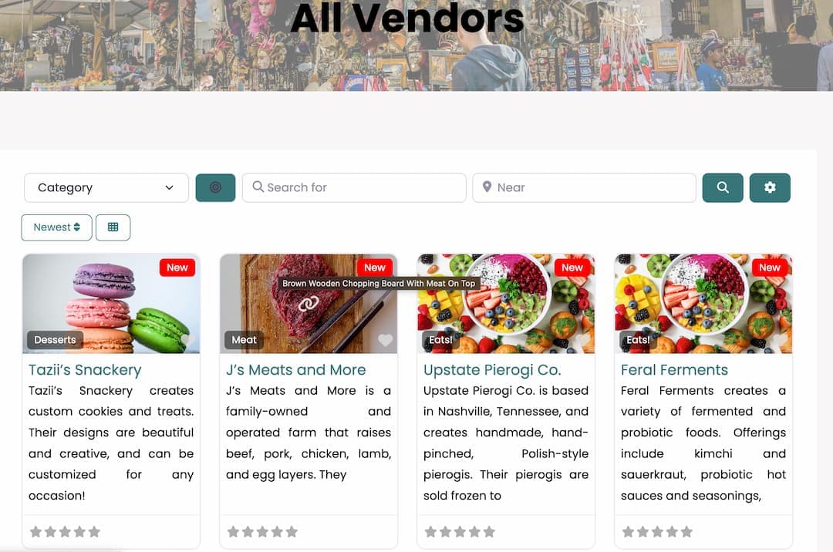Screen dimensions: 833x552
Task: Click the Eats! tag on Upstate Pierogi
Action: point(441,340)
